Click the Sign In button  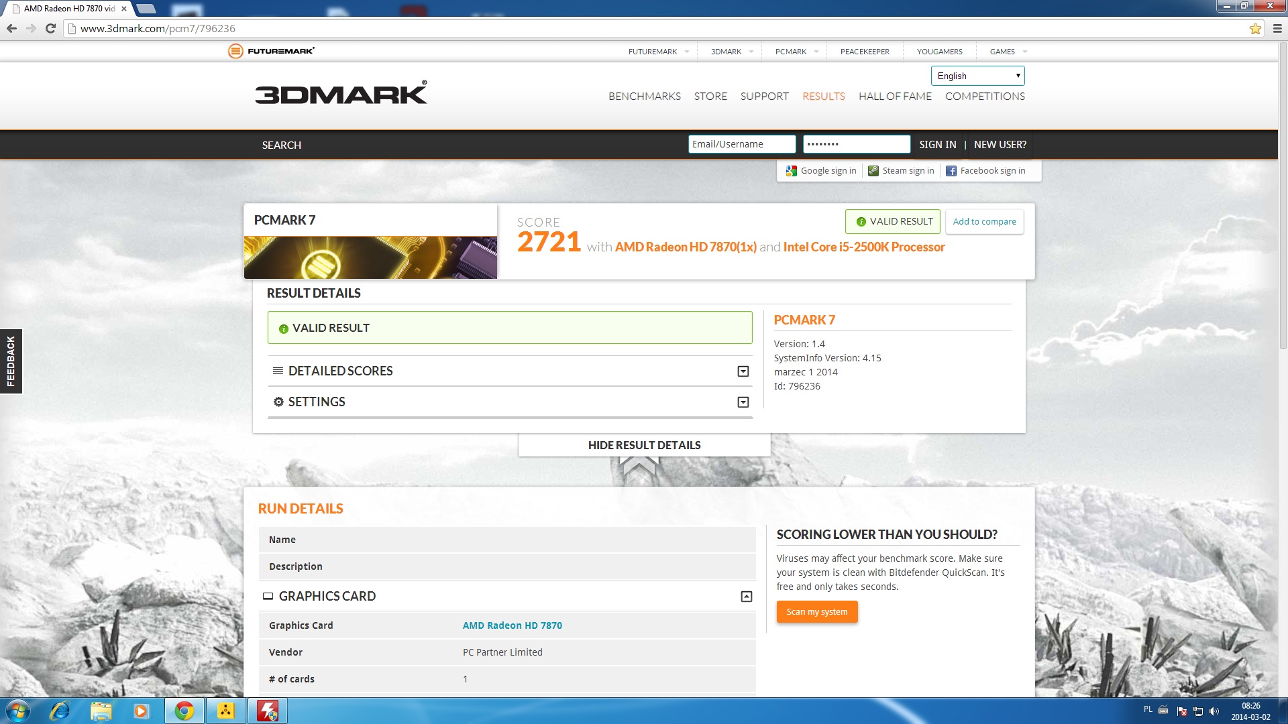937,145
